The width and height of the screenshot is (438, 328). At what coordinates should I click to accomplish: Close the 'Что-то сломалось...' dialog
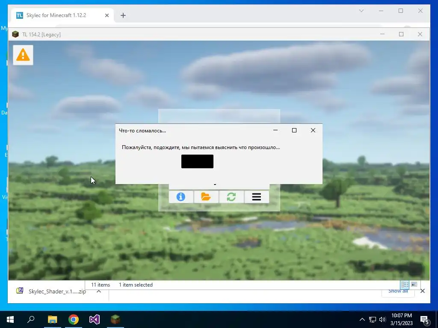pyautogui.click(x=313, y=130)
